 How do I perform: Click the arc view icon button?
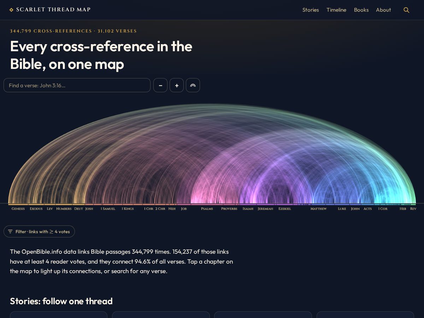pos(193,85)
